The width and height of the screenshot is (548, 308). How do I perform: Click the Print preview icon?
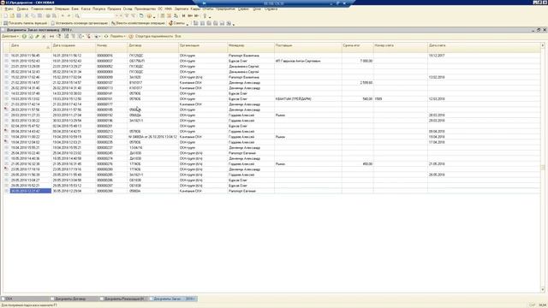pyautogui.click(x=54, y=15)
